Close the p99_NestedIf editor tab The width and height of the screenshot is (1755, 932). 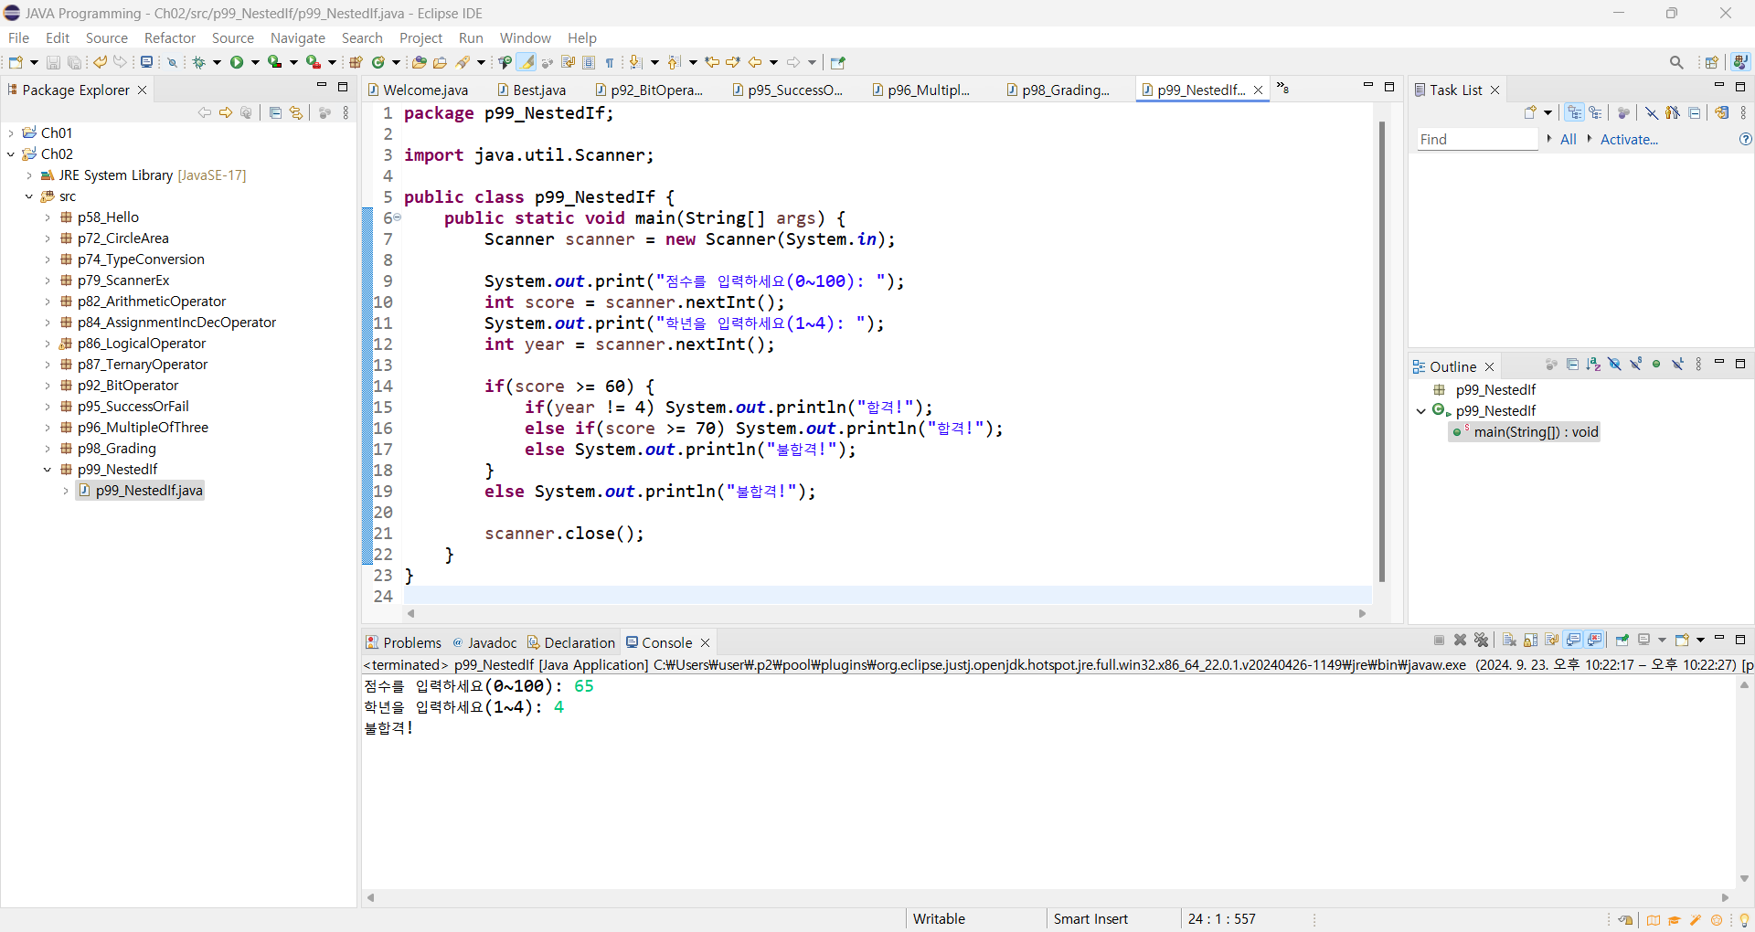[1259, 90]
